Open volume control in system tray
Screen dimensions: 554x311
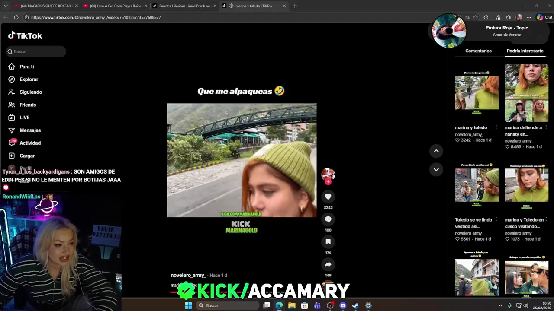tap(526, 305)
